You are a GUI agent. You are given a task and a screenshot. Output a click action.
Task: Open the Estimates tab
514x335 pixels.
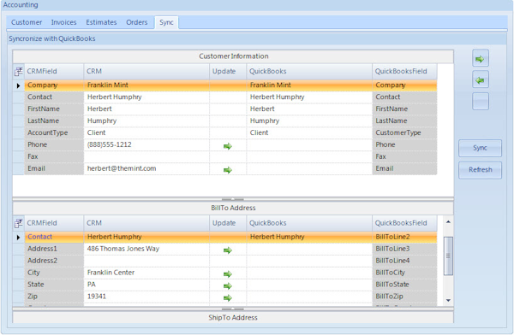point(101,22)
